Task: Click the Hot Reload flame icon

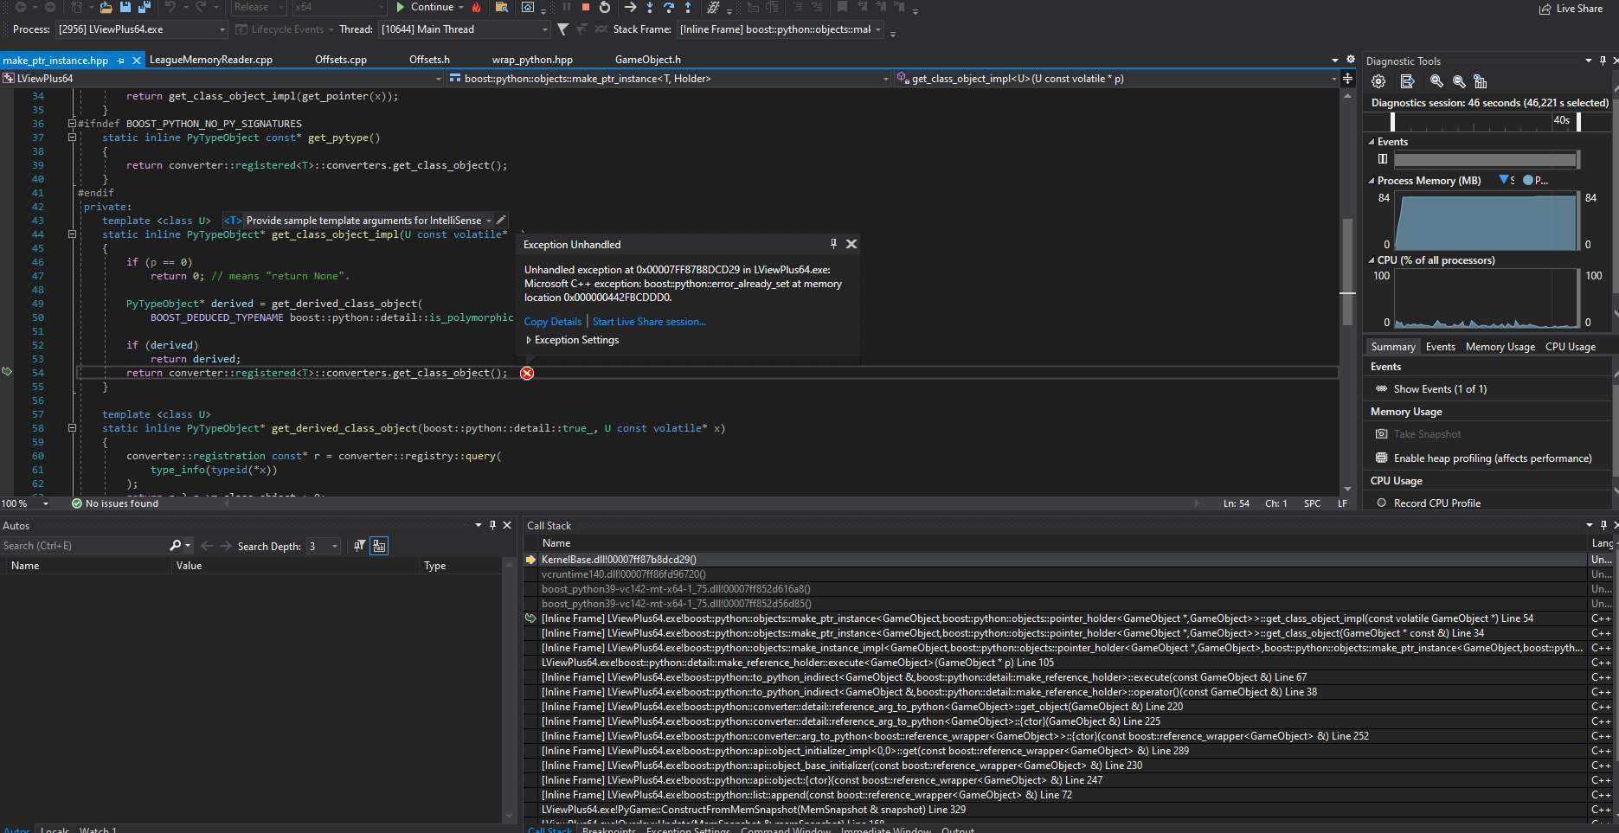Action: coord(476,7)
